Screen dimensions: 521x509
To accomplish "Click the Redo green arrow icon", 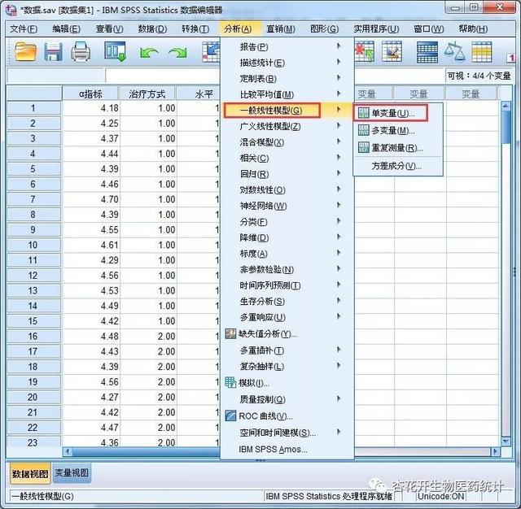I will pyautogui.click(x=177, y=52).
